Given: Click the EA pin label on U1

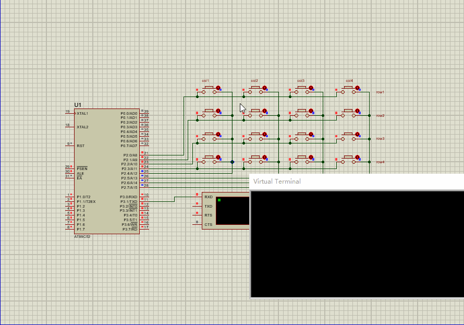Looking at the screenshot, I should point(79,178).
